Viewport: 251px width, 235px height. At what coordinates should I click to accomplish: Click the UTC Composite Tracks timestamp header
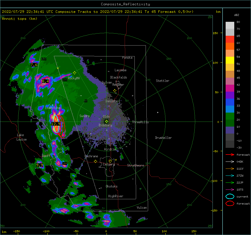click(98, 12)
